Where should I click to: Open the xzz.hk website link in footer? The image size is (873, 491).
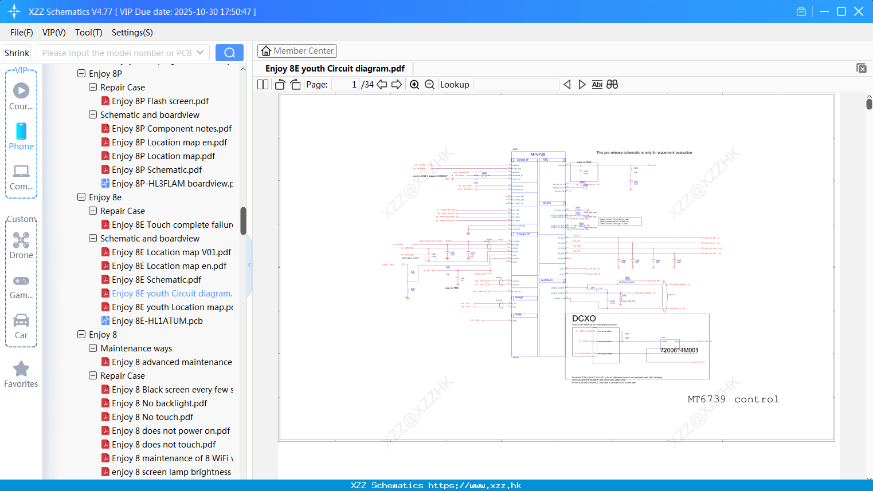[x=475, y=485]
